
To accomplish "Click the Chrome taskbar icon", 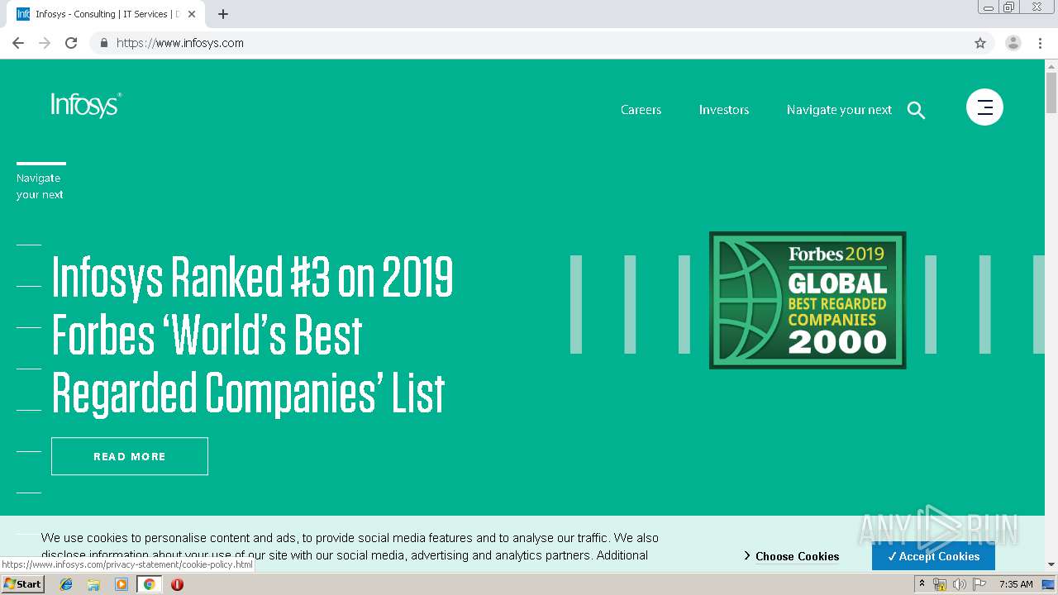I will (x=149, y=584).
